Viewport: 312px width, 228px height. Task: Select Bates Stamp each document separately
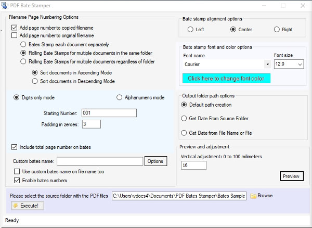(23, 44)
